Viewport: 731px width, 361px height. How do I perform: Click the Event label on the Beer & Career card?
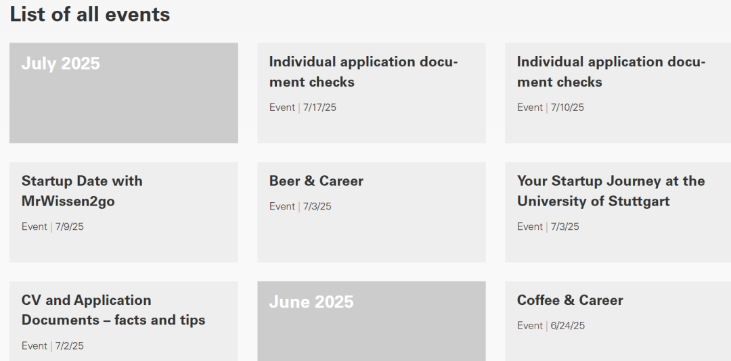coord(282,206)
